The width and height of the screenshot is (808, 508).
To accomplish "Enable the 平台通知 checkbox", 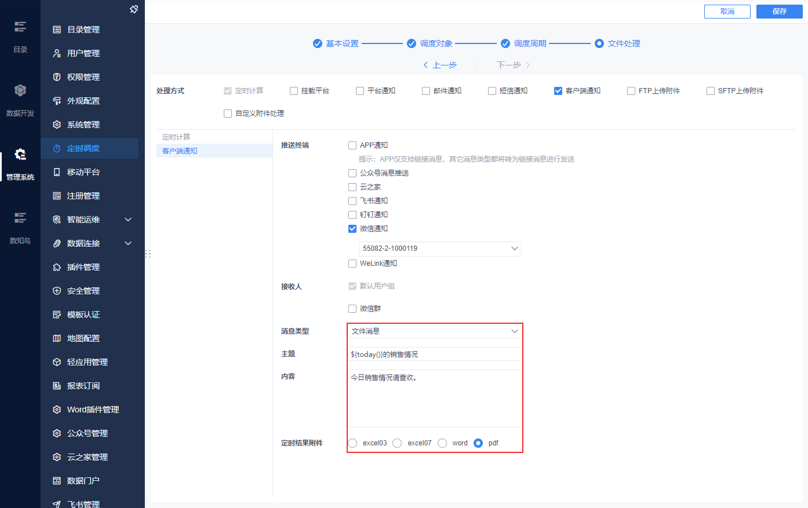I will [360, 91].
